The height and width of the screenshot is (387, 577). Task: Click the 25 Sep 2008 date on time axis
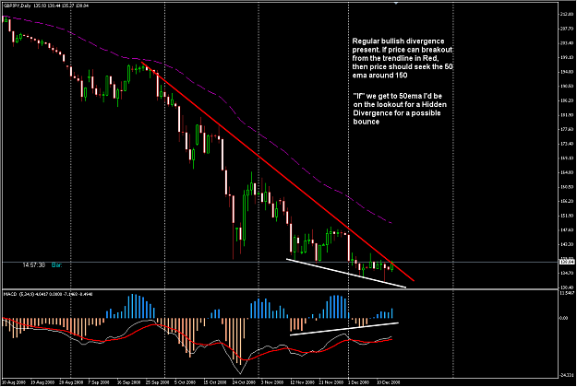pyautogui.click(x=157, y=382)
